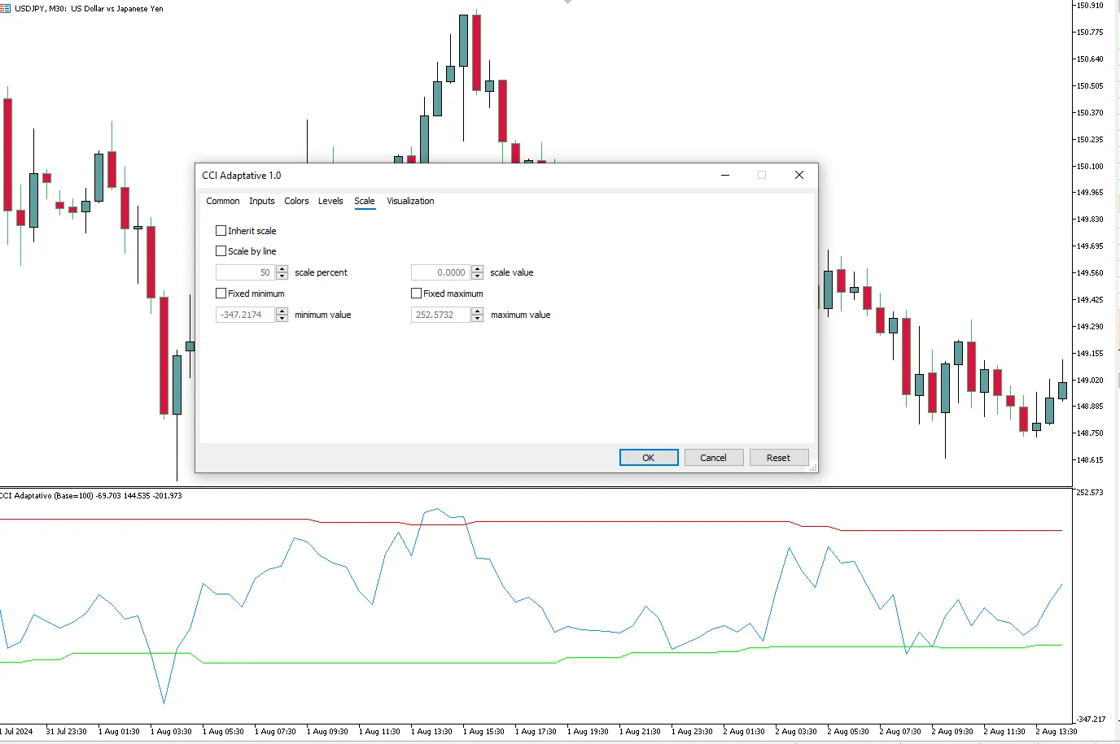Click the chart icon beside USDJPY title

click(5, 8)
